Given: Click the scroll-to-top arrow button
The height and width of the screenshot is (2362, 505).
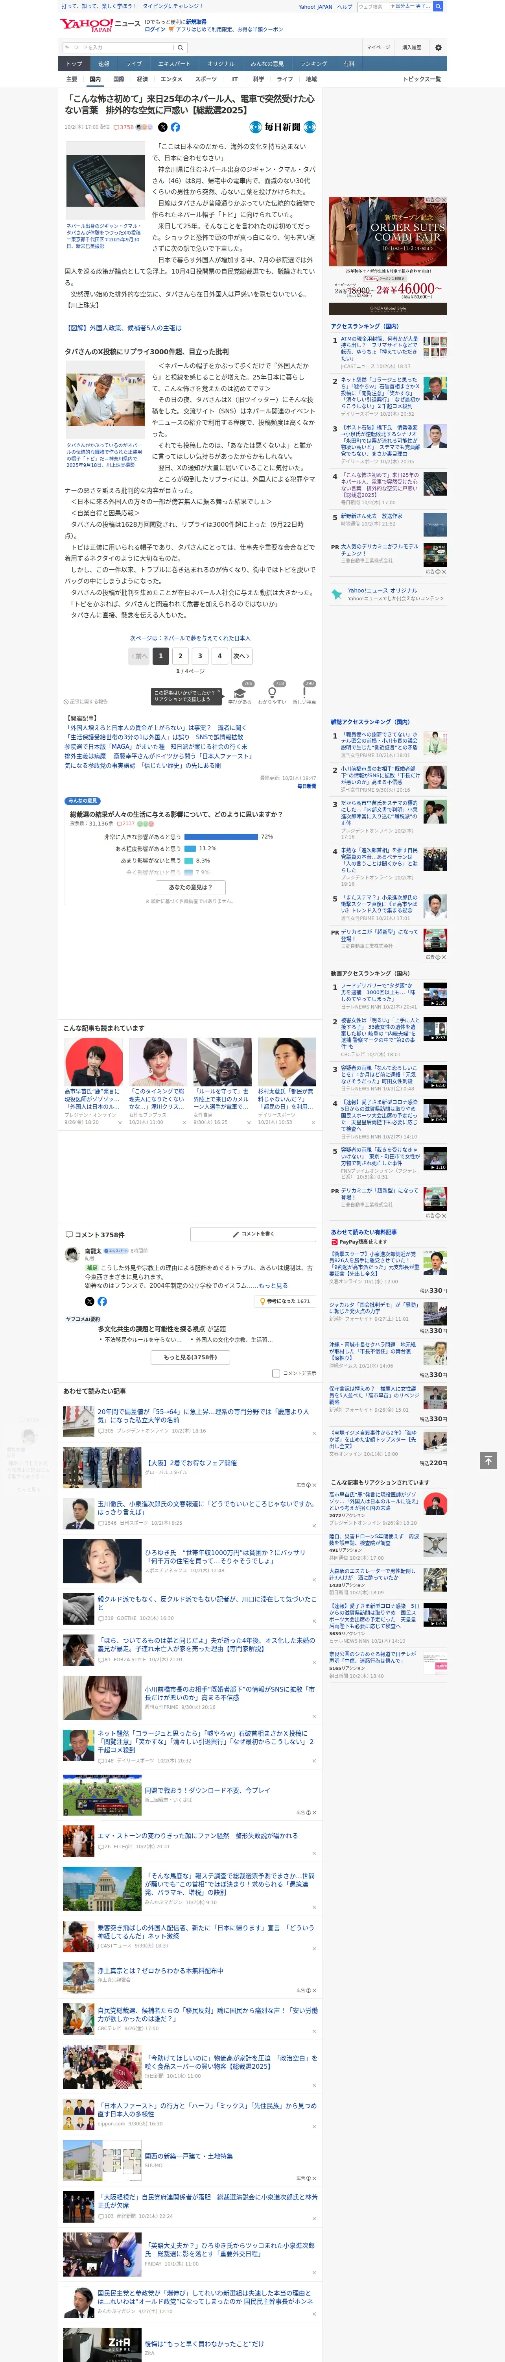Looking at the screenshot, I should pyautogui.click(x=488, y=1460).
